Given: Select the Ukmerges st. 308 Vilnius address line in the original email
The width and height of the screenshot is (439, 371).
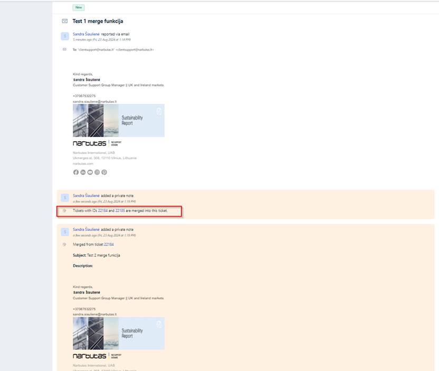Looking at the screenshot, I should (x=104, y=158).
